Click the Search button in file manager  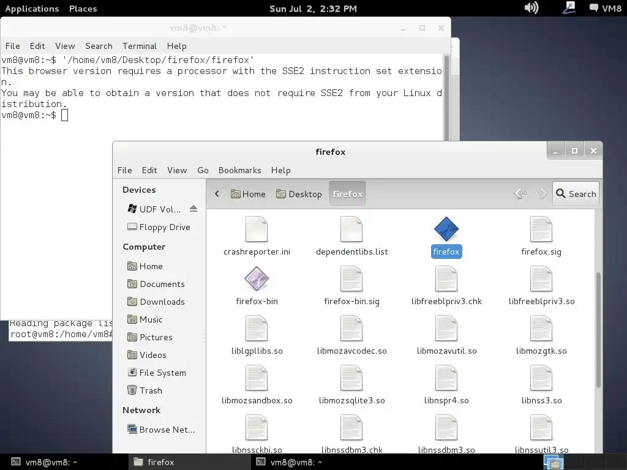click(x=576, y=194)
